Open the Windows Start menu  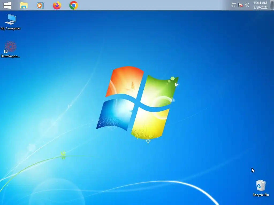7,5
